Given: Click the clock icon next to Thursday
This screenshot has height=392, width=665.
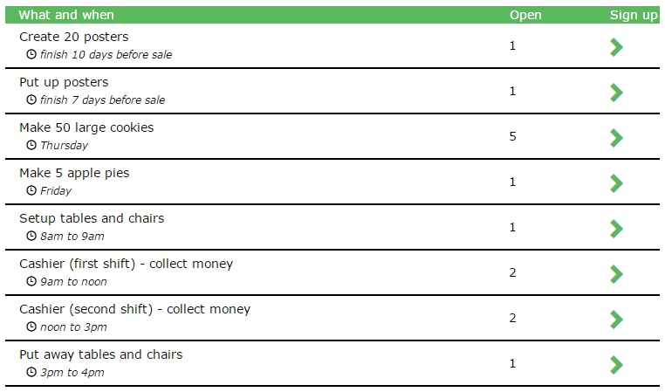Looking at the screenshot, I should 31,145.
